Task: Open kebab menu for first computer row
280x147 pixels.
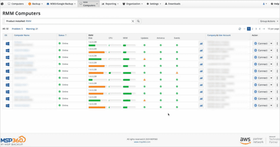Action: click(277, 43)
